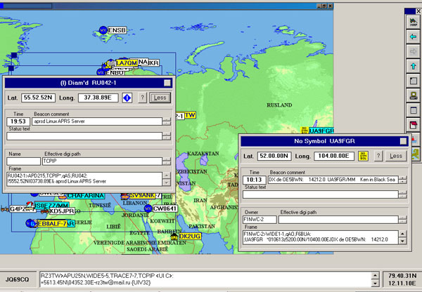This screenshot has width=422, height=292.
Task: Click the cyan up arrow toolbar button
Action: click(x=413, y=67)
